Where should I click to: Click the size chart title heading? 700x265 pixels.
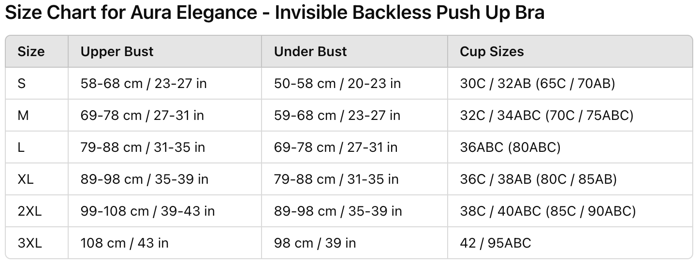coord(275,13)
